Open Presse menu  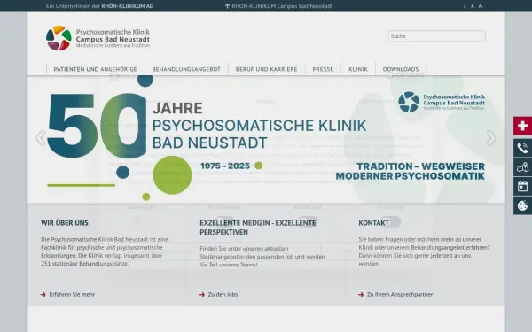pyautogui.click(x=323, y=69)
